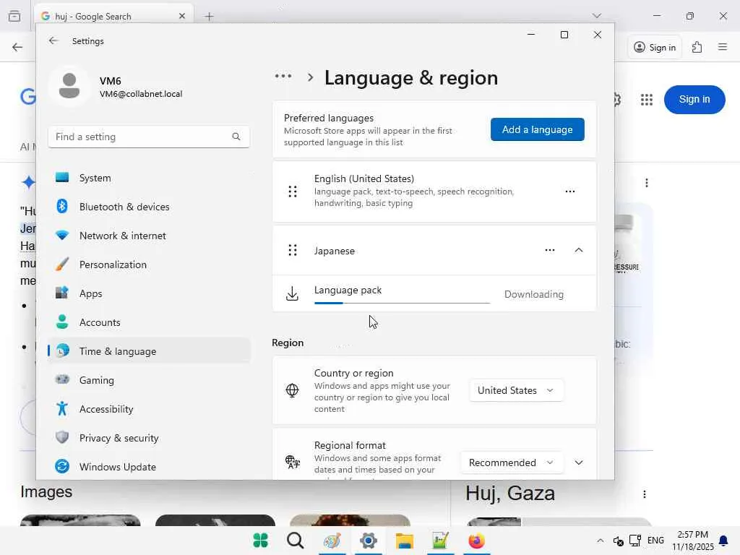Click the Find a setting search box
This screenshot has width=740, height=555.
(x=149, y=137)
